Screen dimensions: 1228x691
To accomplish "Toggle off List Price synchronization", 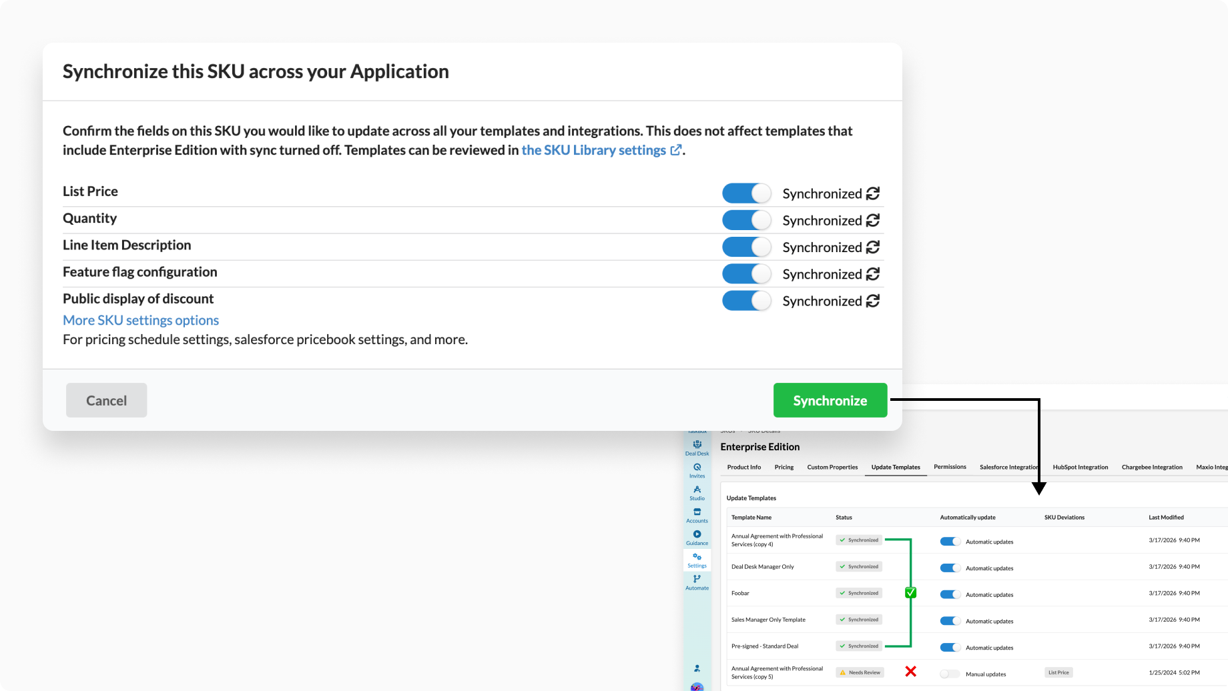I will [x=746, y=193].
